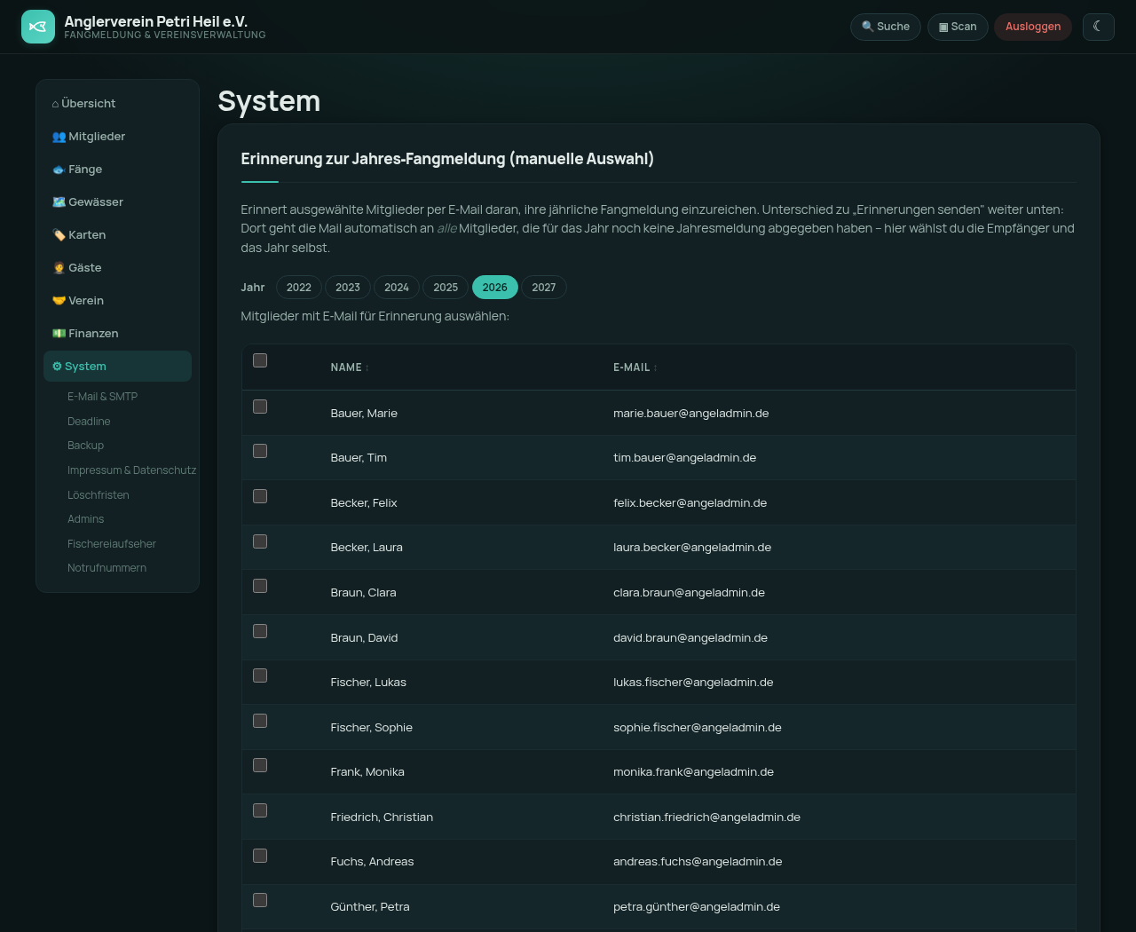Open Gäste in the sidebar
Viewport: 1136px width, 932px height.
tap(117, 268)
